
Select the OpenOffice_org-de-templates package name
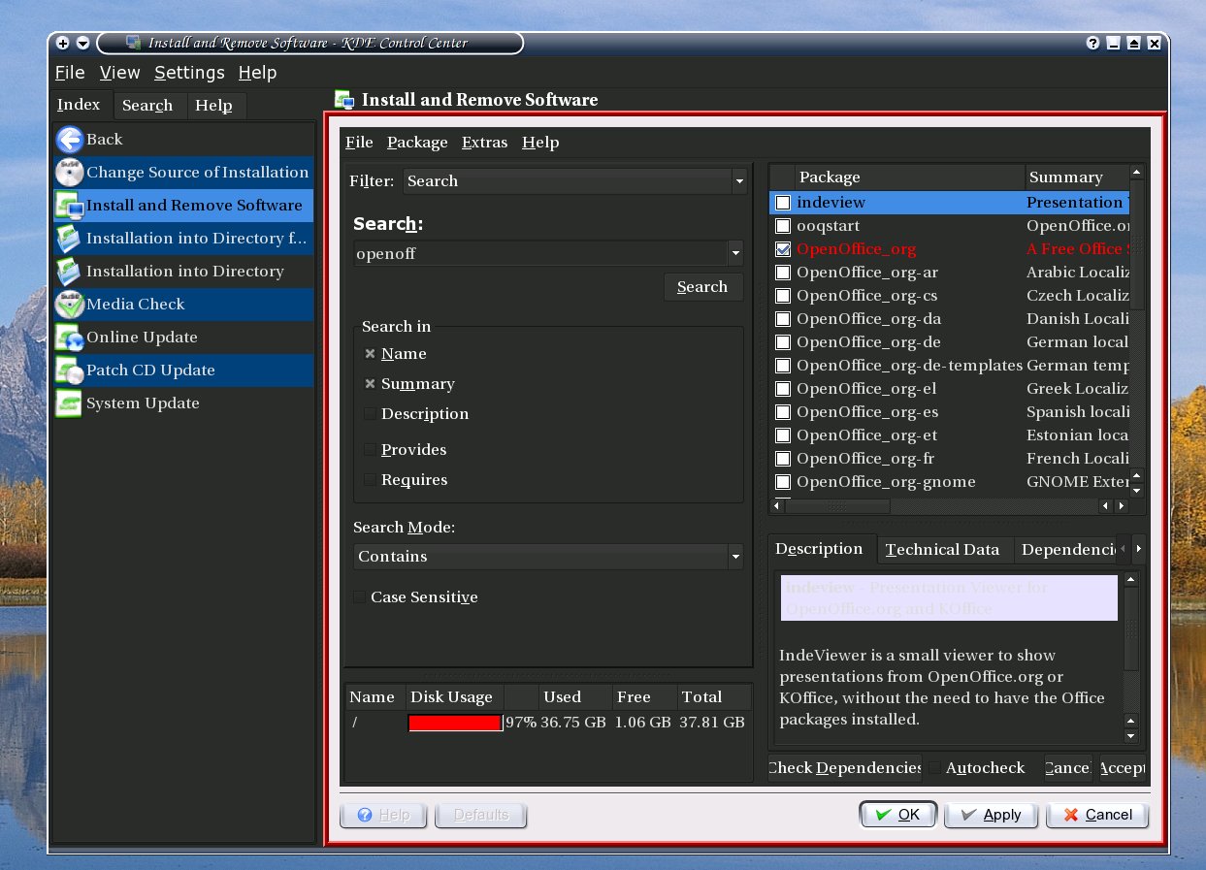[909, 366]
